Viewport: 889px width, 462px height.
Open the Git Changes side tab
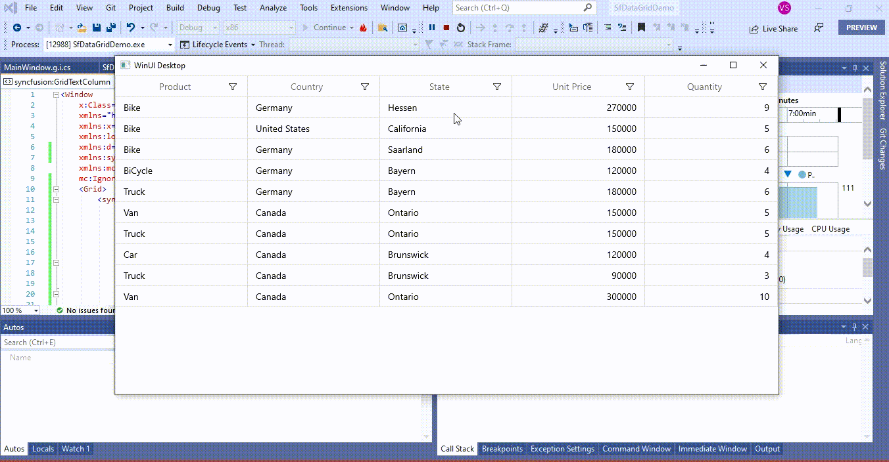point(882,149)
